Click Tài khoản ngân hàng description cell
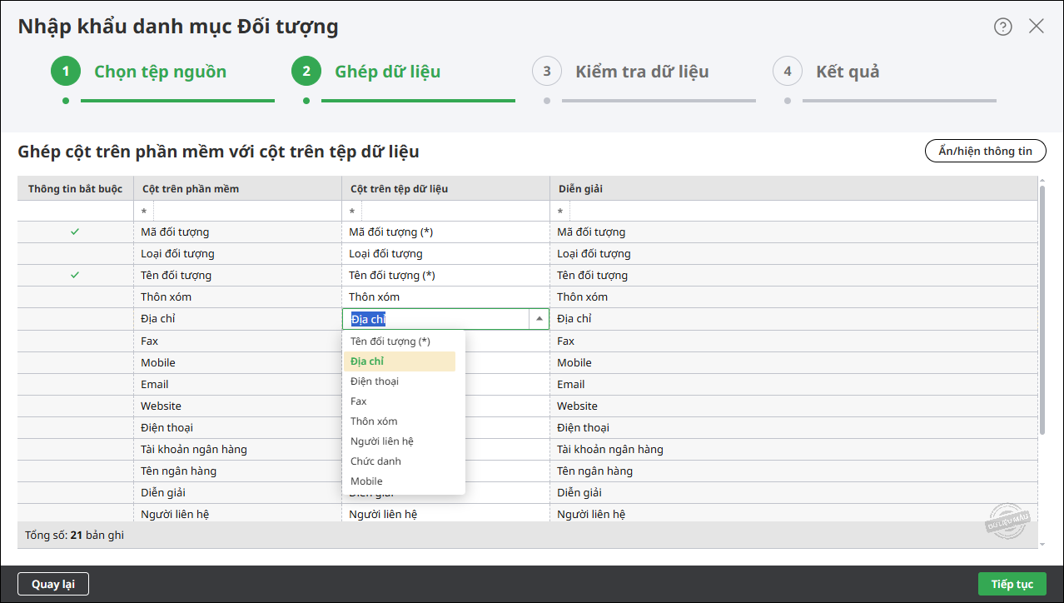Screen dimensions: 1064x603 click(x=794, y=450)
